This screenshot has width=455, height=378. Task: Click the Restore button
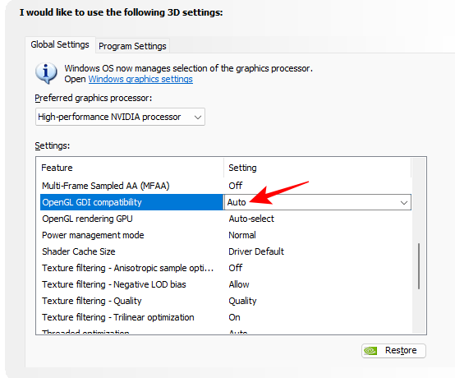[x=393, y=350]
